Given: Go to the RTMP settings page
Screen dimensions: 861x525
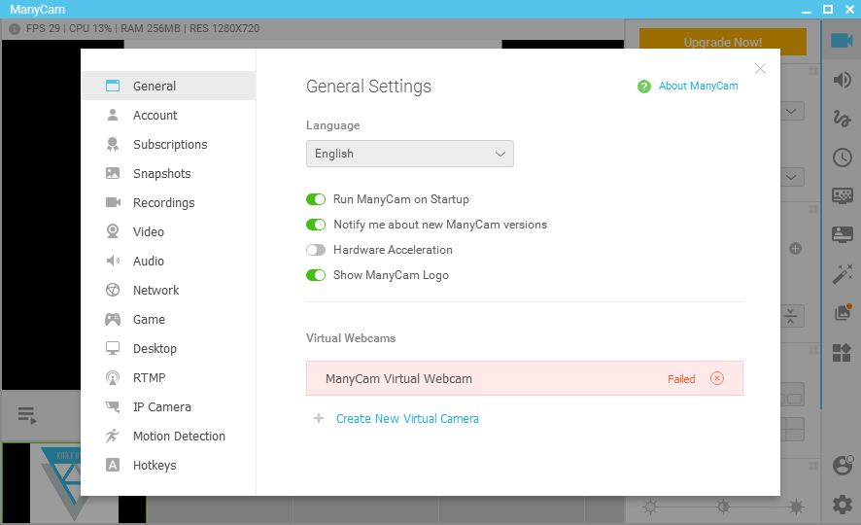Looking at the screenshot, I should [x=149, y=378].
